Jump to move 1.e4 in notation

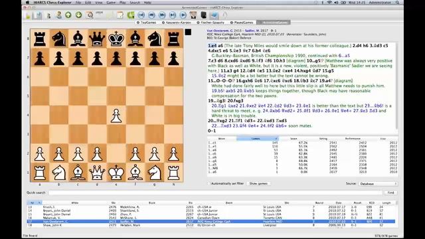212,46
